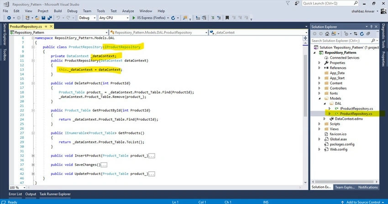The image size is (388, 204).
Task: Start debugging with the green IIS Express arrow
Action: [x=134, y=18]
